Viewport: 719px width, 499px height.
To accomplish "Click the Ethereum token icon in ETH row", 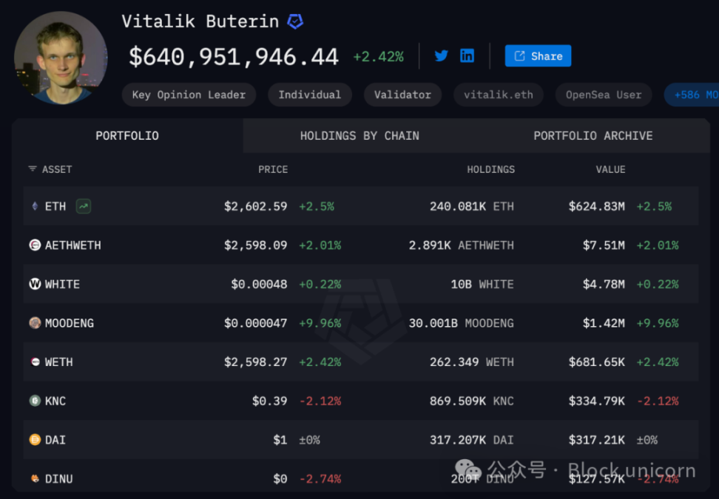I will click(35, 206).
